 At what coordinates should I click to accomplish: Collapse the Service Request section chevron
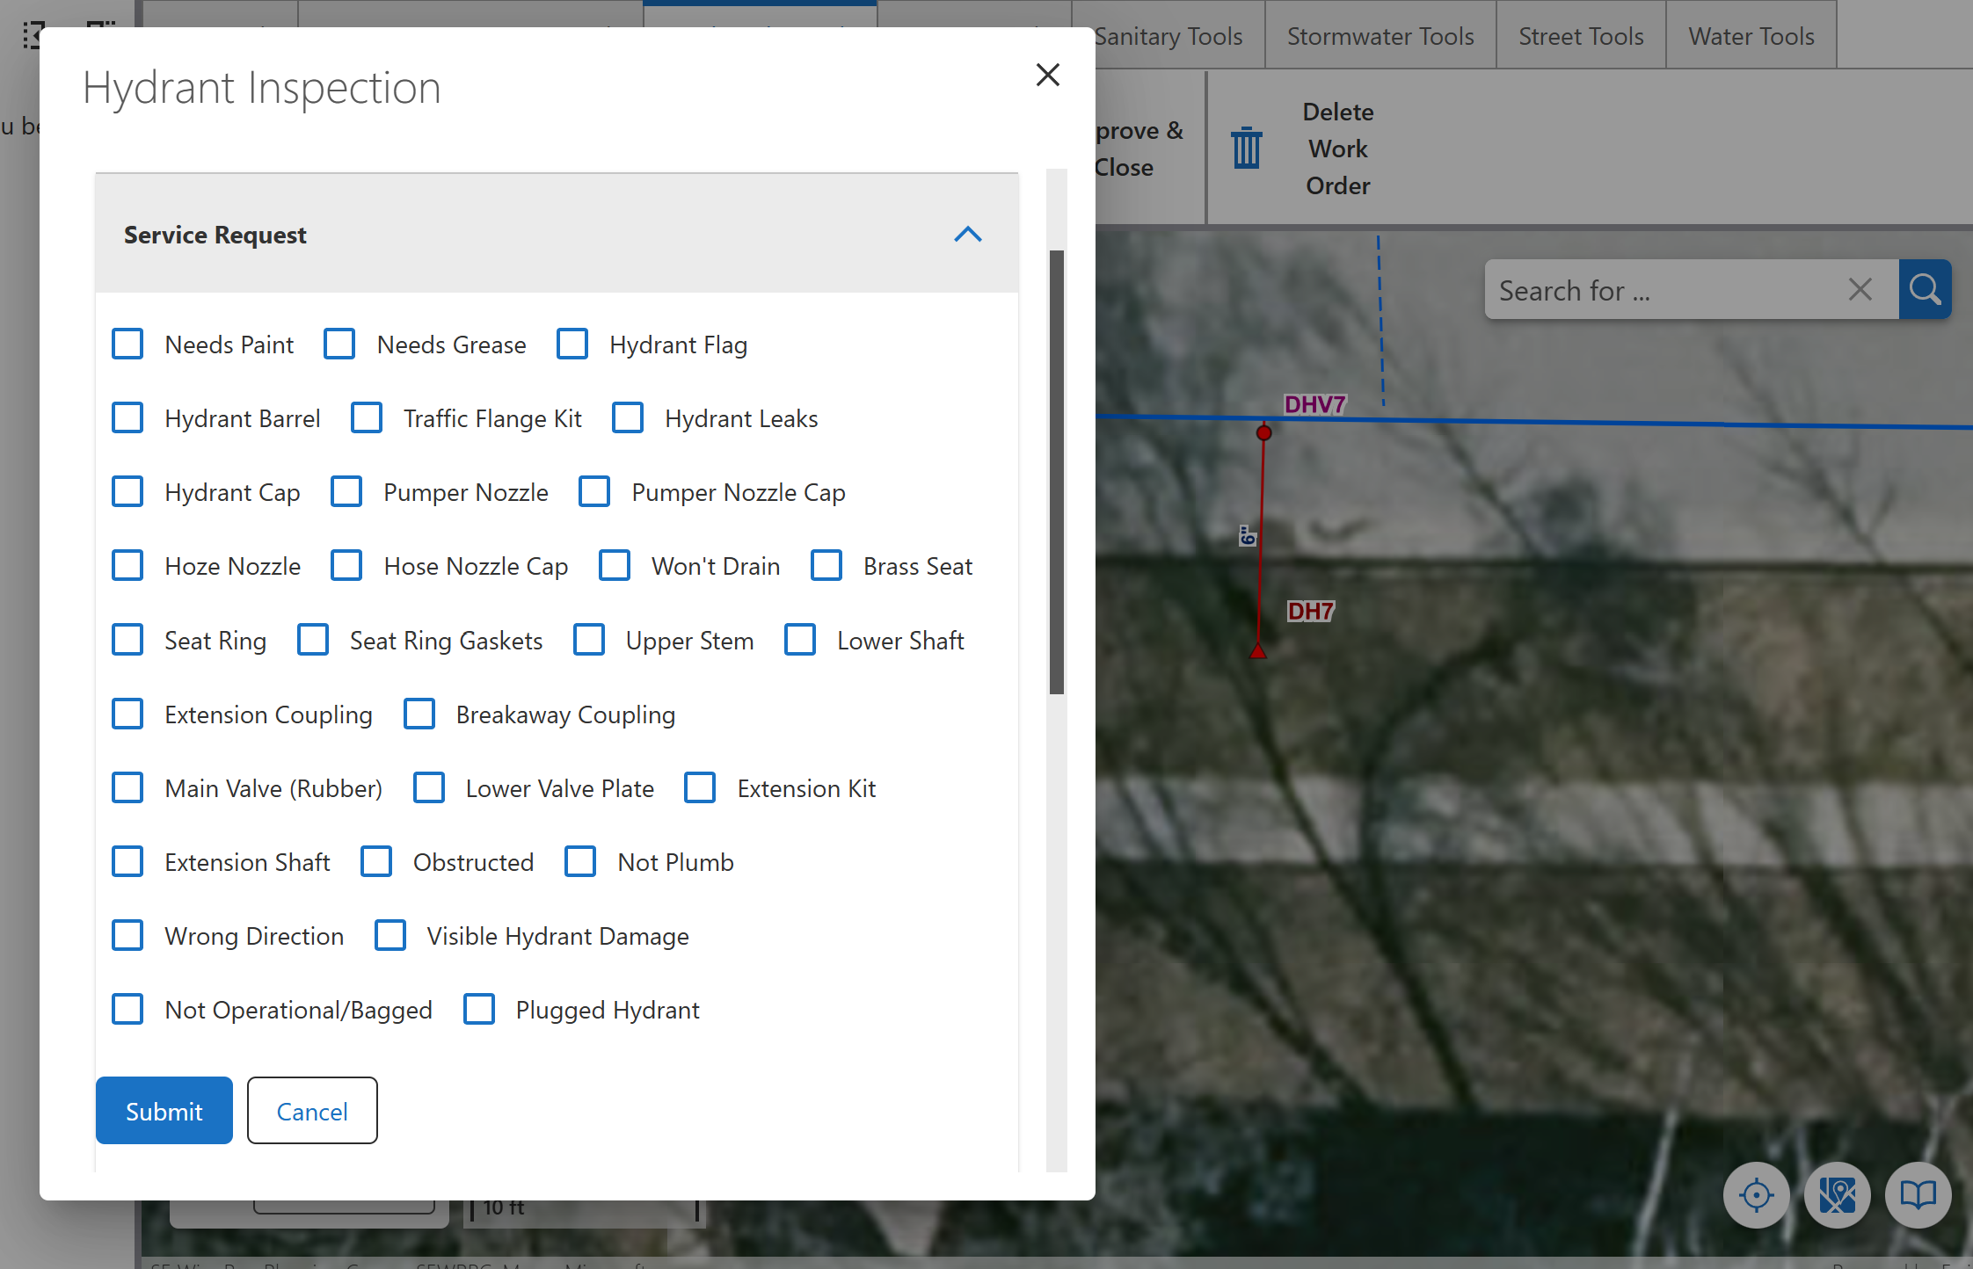[x=967, y=235]
